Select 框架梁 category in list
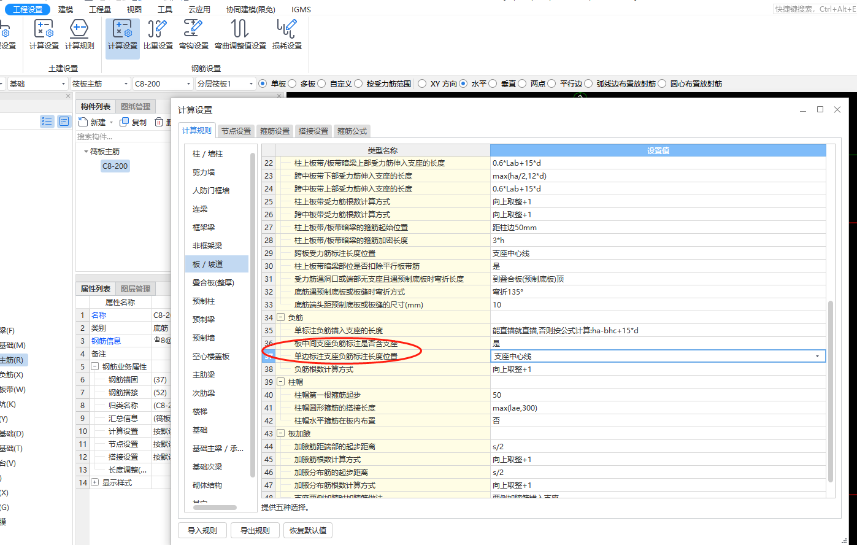 [x=217, y=228]
